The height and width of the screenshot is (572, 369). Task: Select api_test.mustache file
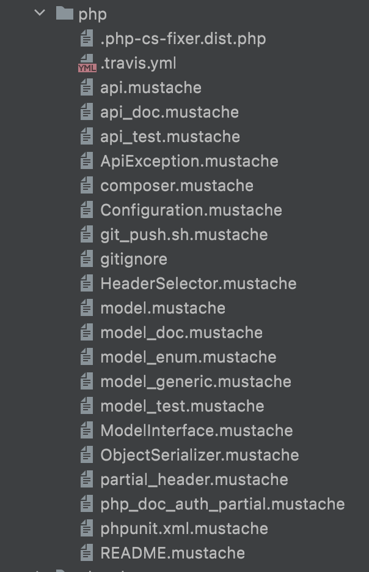tap(170, 137)
